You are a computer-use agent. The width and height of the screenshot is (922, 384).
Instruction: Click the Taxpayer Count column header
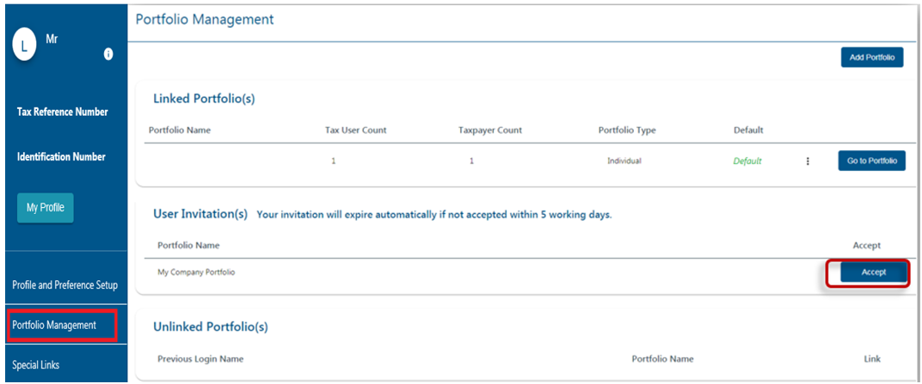490,131
